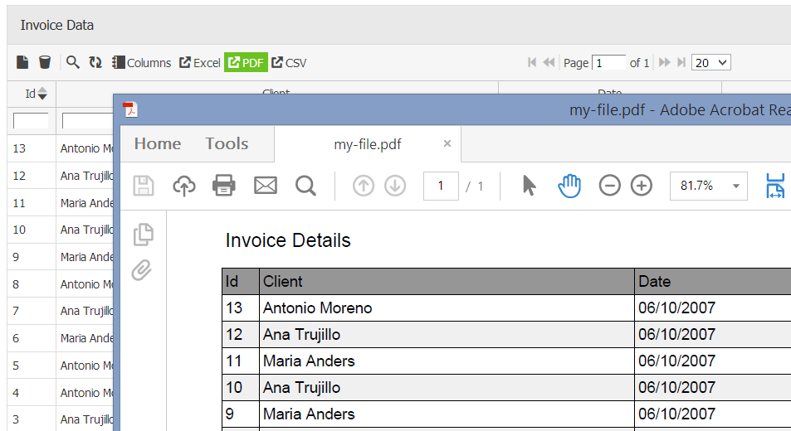Select the hand pan tool
This screenshot has width=791, height=431.
tap(569, 186)
